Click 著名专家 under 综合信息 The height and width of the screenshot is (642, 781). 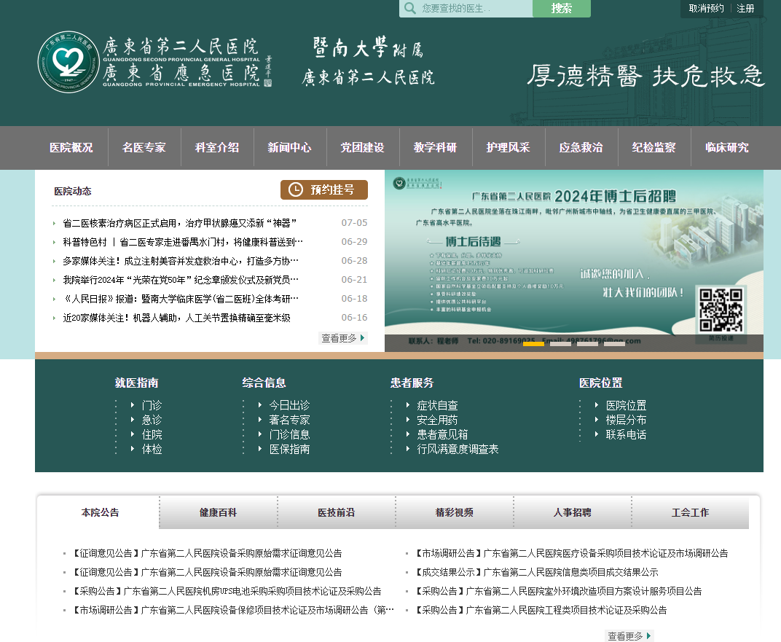289,420
